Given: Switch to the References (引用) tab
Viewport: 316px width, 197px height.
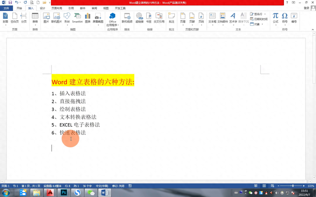Looking at the screenshot, I should pyautogui.click(x=71, y=8).
